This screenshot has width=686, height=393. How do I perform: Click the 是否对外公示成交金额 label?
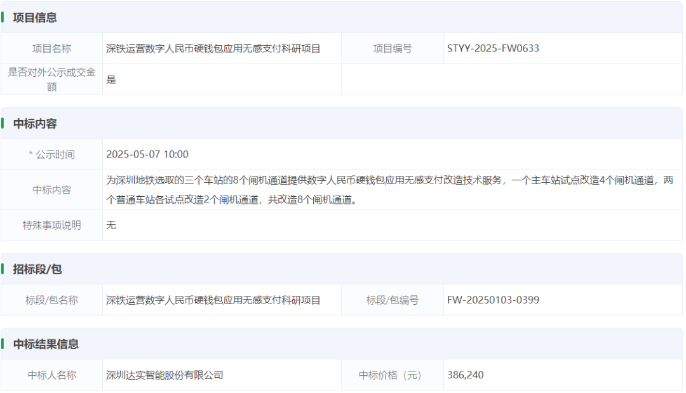coord(51,79)
